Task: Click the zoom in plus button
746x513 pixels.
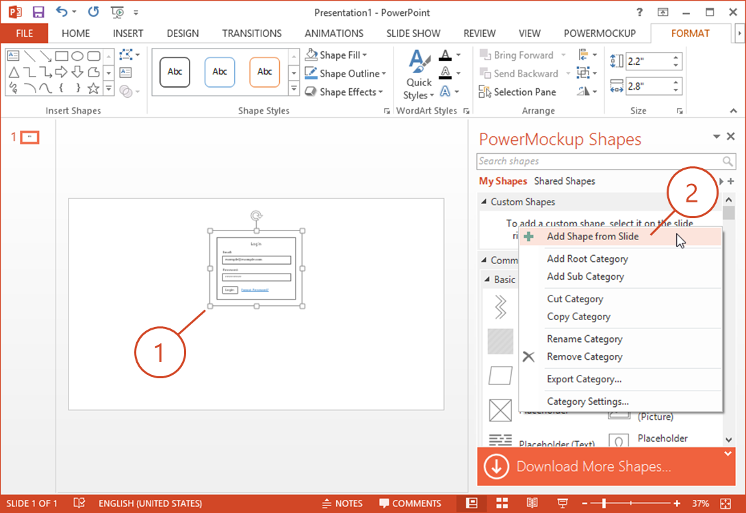Action: click(x=677, y=503)
